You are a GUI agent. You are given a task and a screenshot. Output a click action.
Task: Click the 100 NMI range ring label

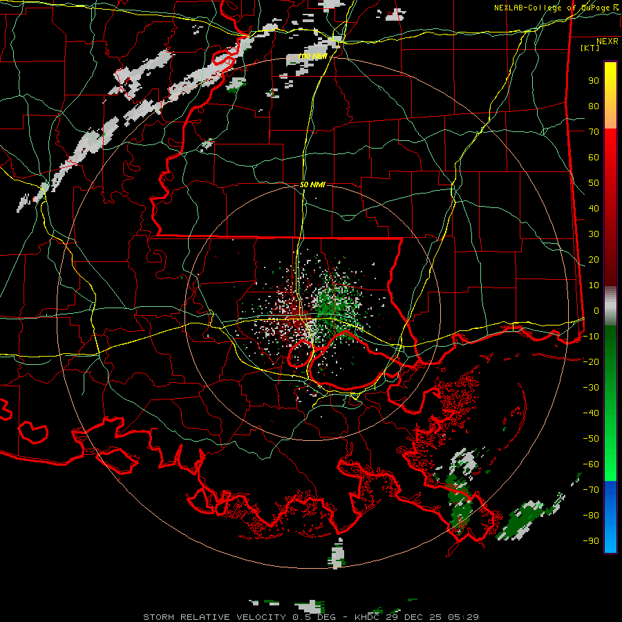click(312, 57)
